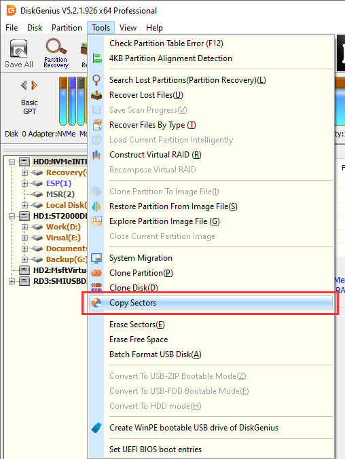Image resolution: width=345 pixels, height=459 pixels.
Task: Choose Check Partition Table Error (F12)
Action: tap(211, 43)
